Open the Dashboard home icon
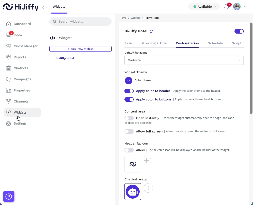This screenshot has width=253, height=205. click(9, 24)
